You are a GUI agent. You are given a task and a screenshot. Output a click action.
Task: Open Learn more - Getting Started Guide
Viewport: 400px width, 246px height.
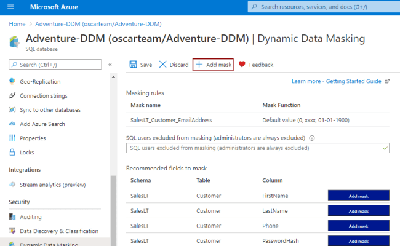click(336, 81)
